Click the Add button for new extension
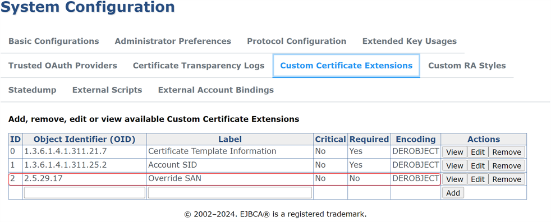 453,193
